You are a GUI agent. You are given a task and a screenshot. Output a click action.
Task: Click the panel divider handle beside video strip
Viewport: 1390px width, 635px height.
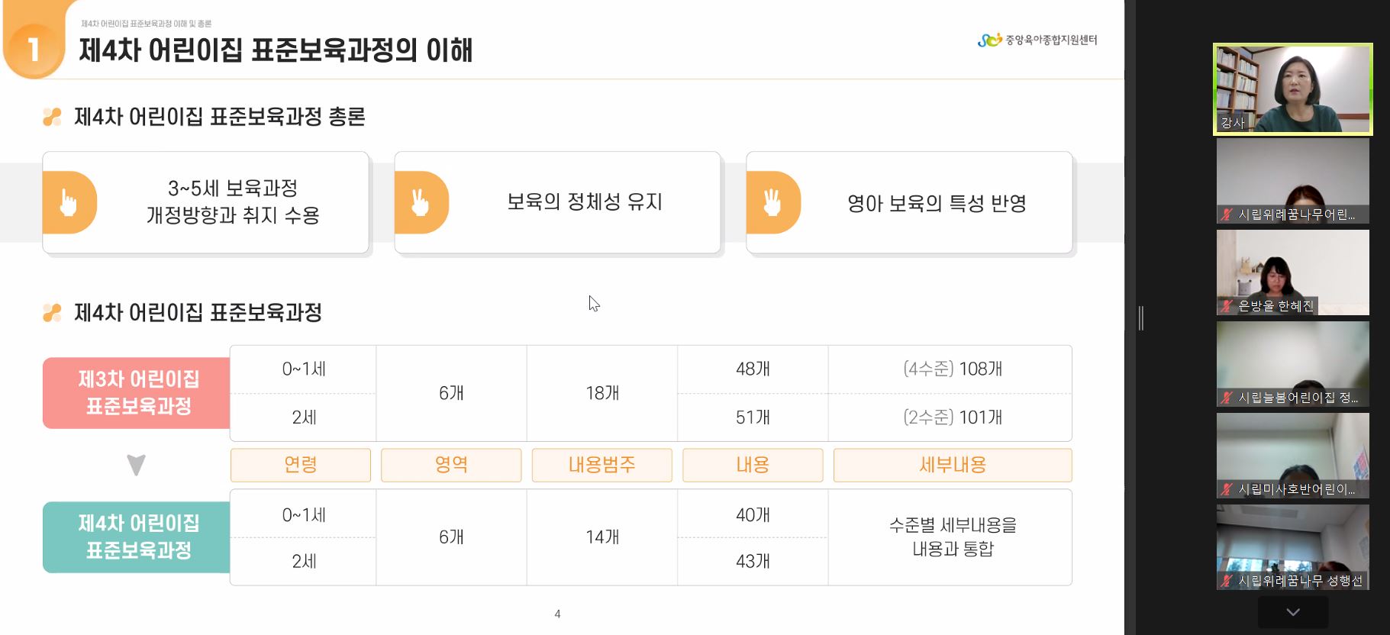click(x=1141, y=317)
